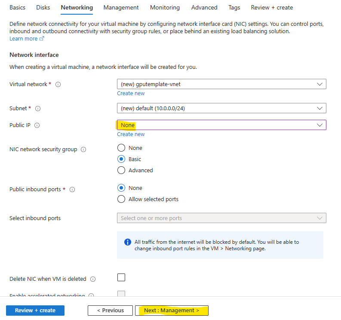
Task: Open the Subnet dropdown
Action: point(221,108)
